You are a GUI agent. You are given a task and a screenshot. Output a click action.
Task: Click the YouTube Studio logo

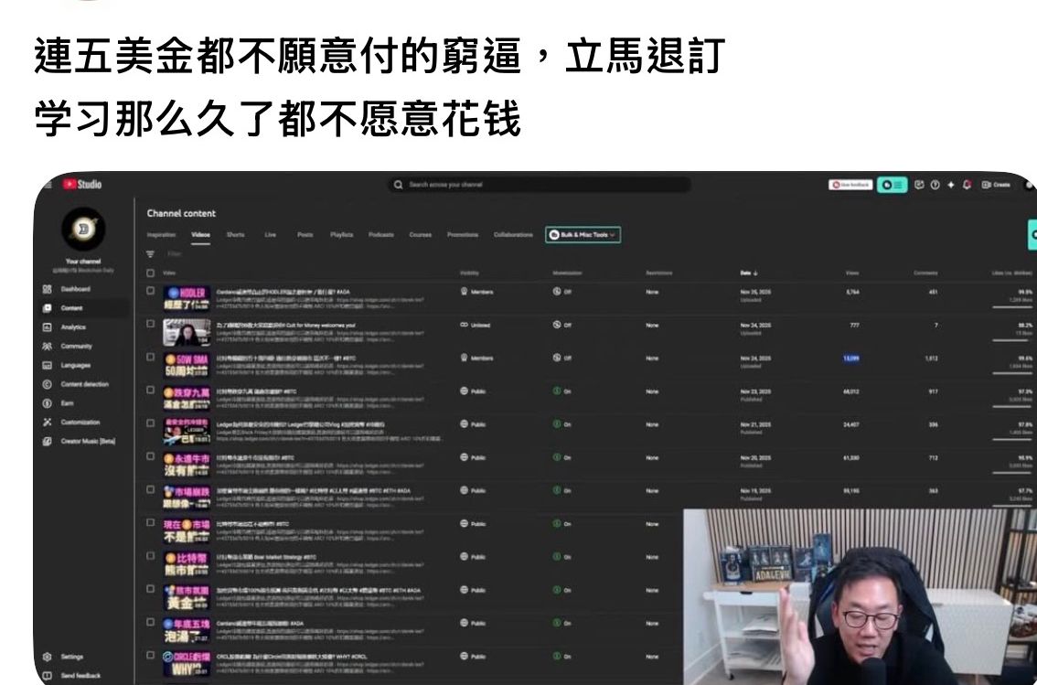coord(82,185)
